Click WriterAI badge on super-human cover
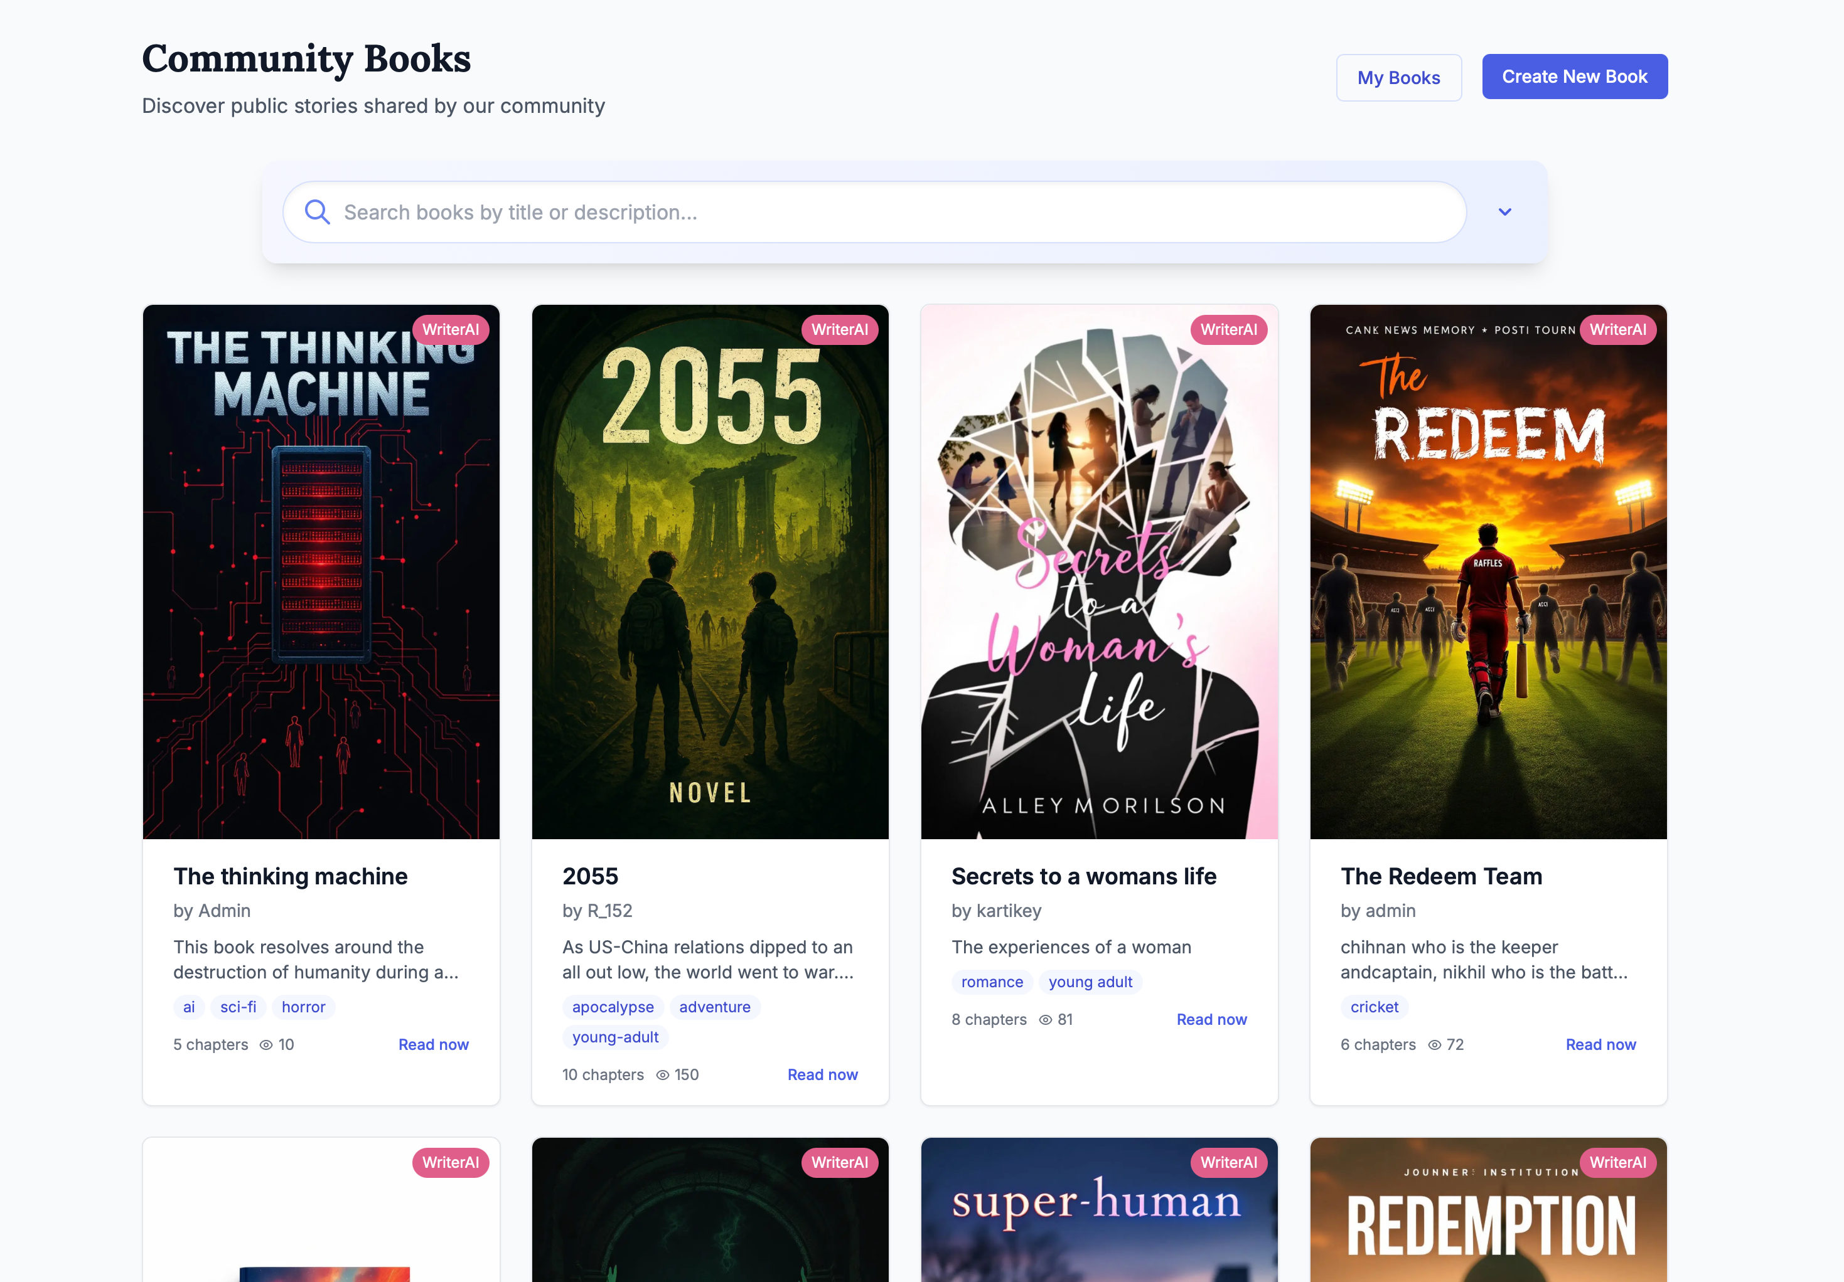The height and width of the screenshot is (1282, 1844). click(x=1229, y=1162)
